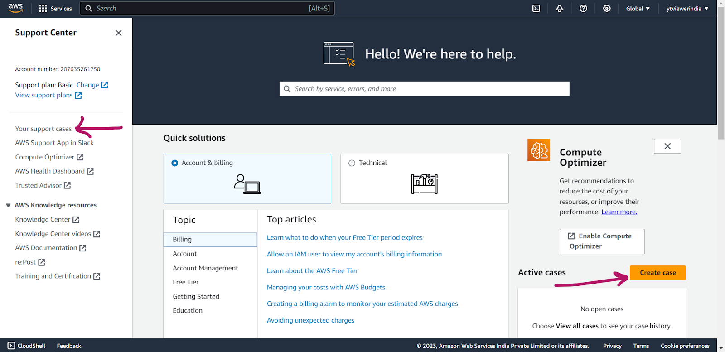Open Managing your costs with AWS Budgets

click(x=326, y=287)
